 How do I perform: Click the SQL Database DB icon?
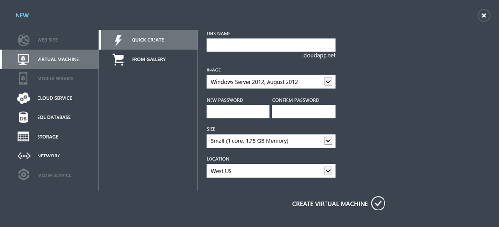23,117
